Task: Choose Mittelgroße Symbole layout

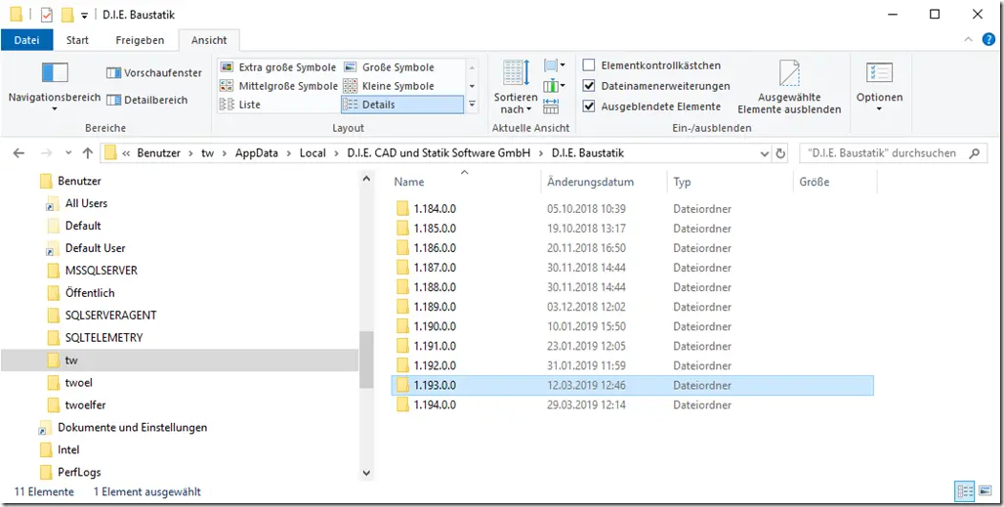Action: tap(278, 86)
